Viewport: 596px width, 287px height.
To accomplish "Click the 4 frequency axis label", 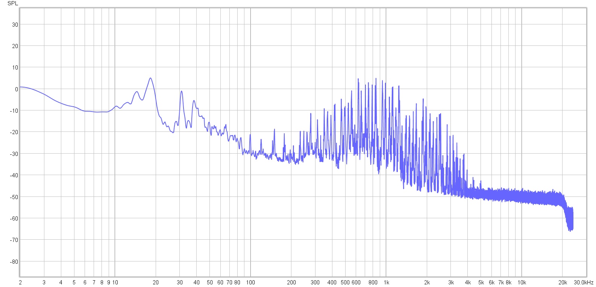I will click(61, 282).
